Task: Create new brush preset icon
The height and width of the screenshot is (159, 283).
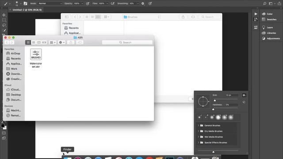Action: coord(244,102)
